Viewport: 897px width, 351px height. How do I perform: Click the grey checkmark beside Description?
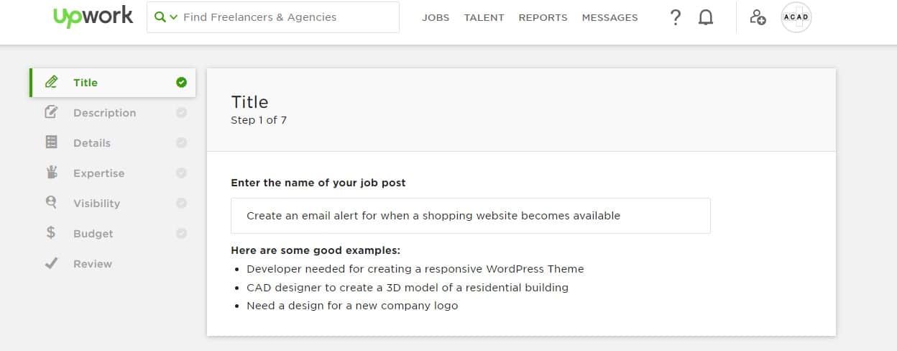pos(181,112)
